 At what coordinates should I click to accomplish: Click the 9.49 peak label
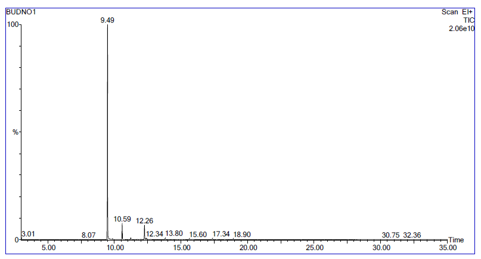click(x=107, y=20)
